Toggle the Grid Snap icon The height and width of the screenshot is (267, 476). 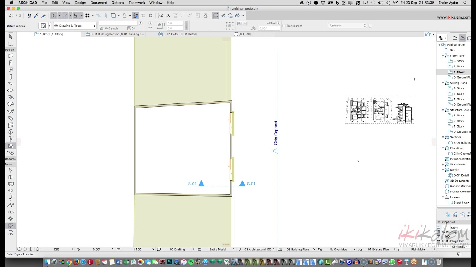coord(87,16)
